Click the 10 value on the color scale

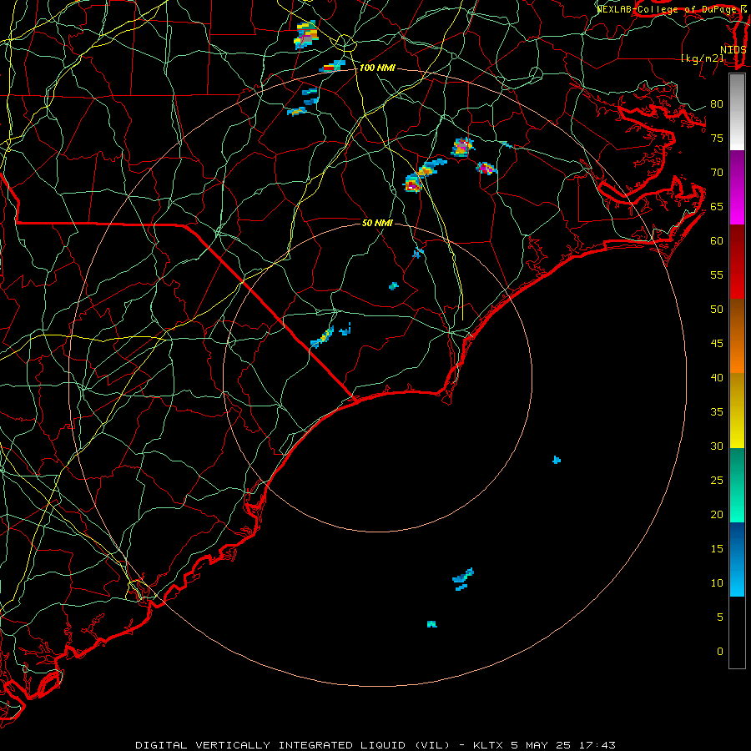[x=717, y=583]
